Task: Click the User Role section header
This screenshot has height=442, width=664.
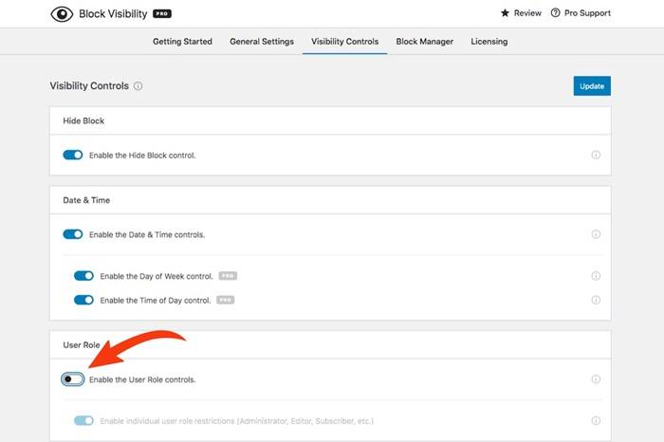Action: tap(82, 345)
